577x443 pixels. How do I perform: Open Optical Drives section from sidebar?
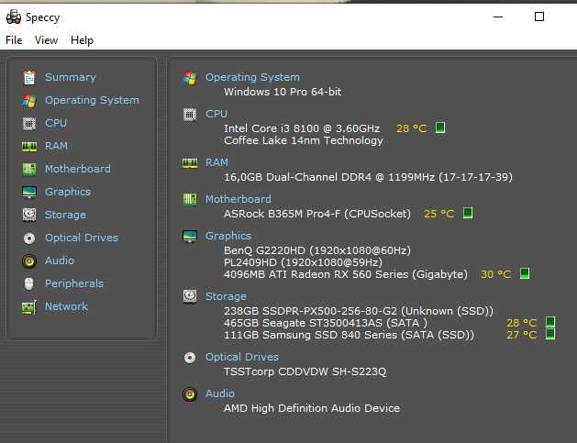[82, 238]
